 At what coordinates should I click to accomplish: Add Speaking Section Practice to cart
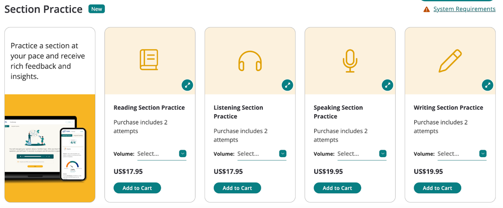point(337,188)
